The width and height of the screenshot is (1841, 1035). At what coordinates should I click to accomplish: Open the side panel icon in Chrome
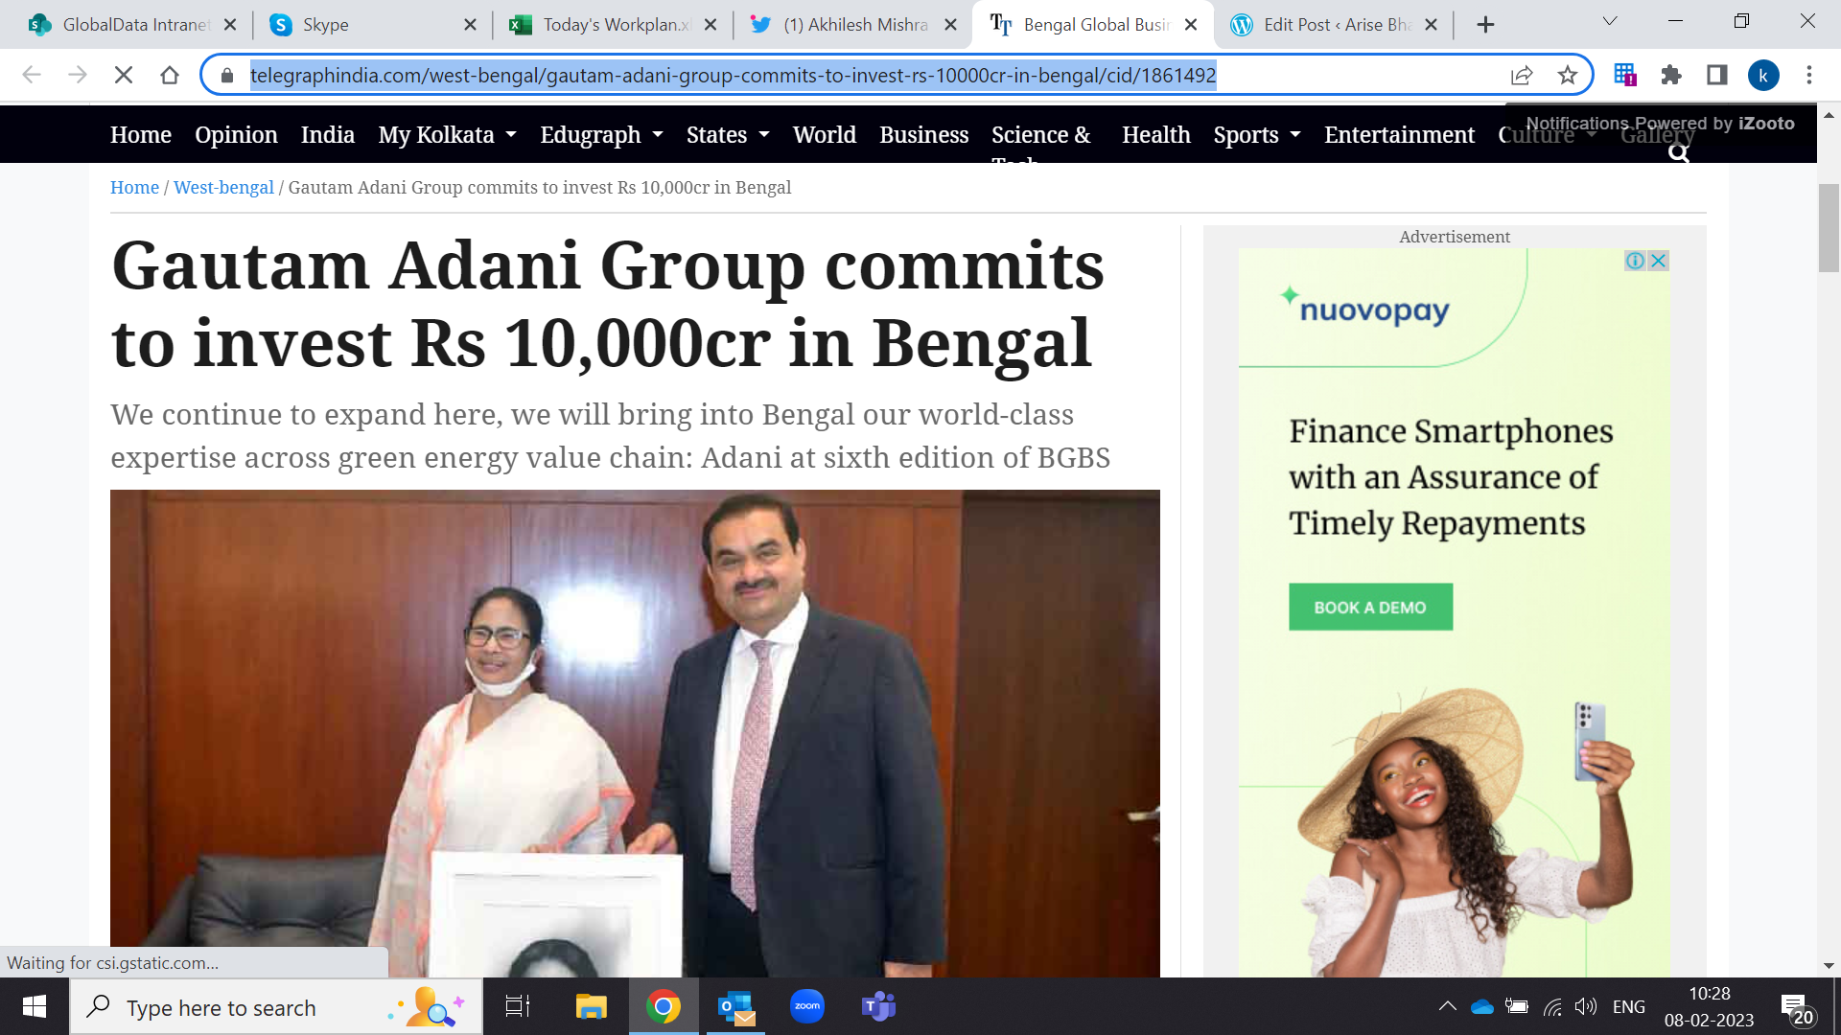coord(1717,75)
